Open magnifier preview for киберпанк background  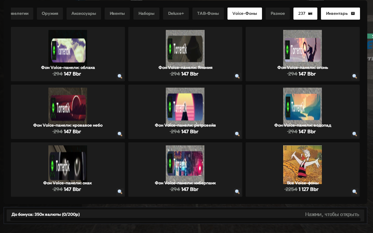(237, 192)
